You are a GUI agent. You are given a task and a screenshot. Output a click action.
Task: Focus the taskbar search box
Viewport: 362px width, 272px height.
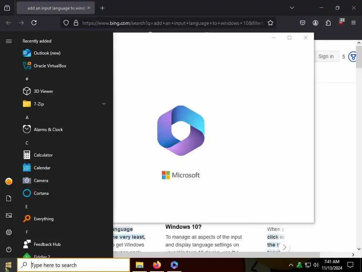[x=74, y=265]
